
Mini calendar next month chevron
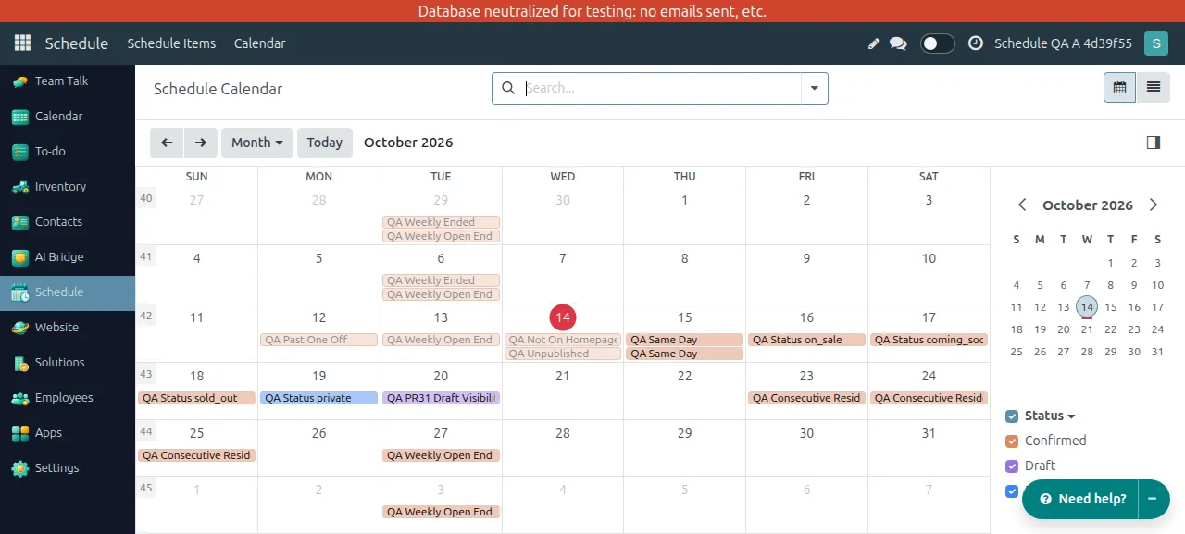[x=1154, y=205]
